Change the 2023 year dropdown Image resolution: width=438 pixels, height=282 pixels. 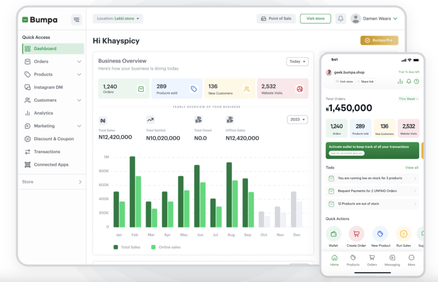pos(298,120)
